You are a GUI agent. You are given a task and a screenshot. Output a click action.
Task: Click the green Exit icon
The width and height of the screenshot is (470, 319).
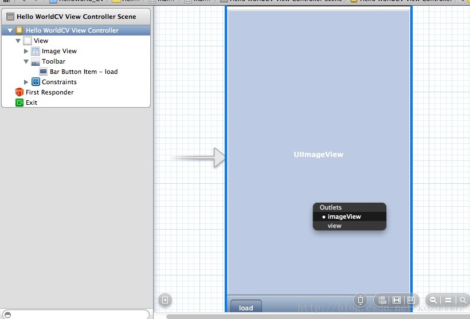pos(19,103)
